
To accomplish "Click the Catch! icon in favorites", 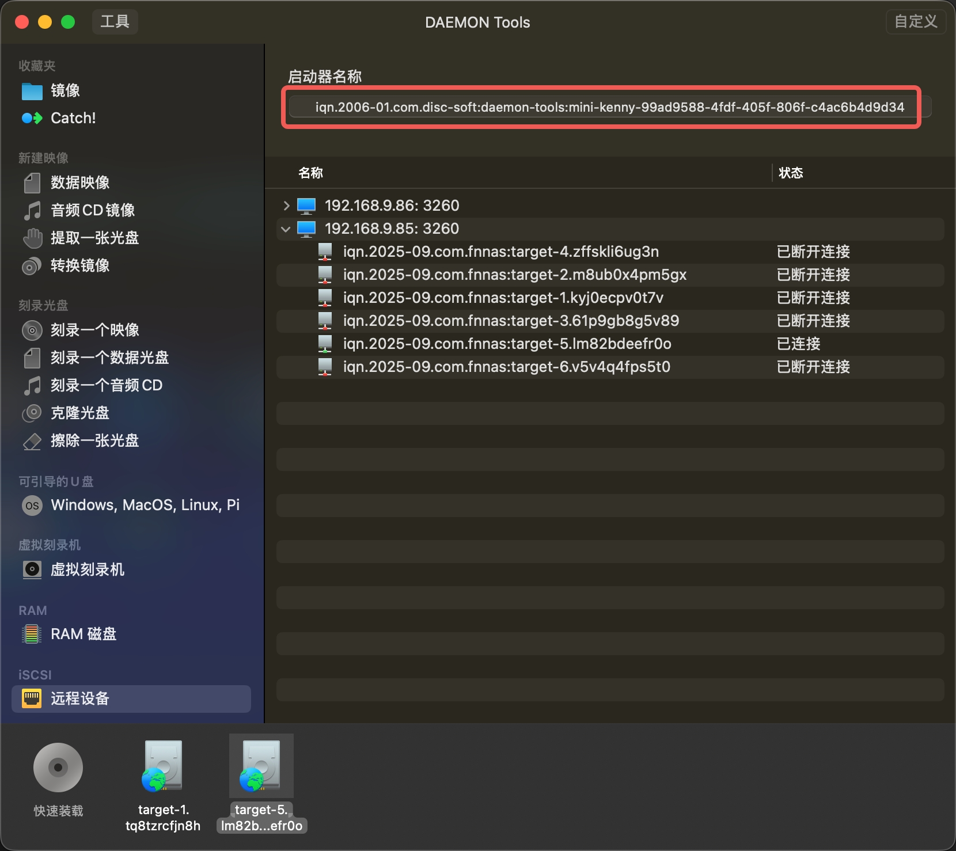I will 32,118.
